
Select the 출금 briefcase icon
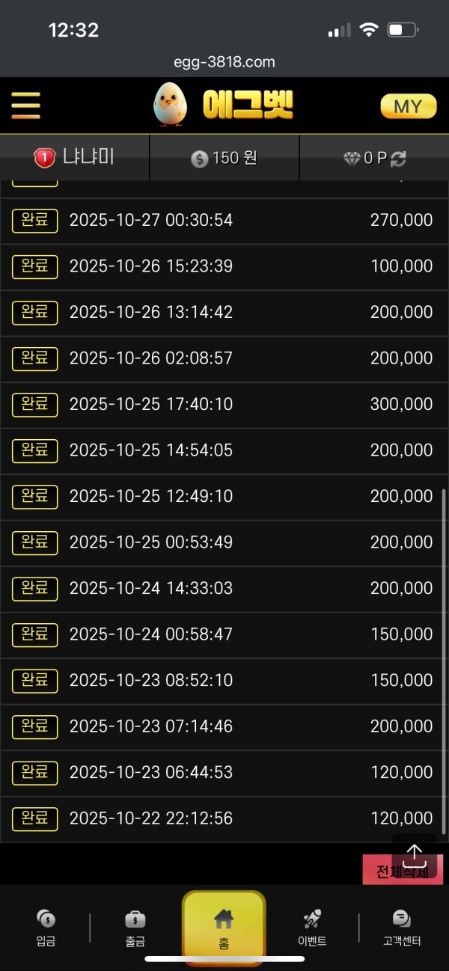135,919
